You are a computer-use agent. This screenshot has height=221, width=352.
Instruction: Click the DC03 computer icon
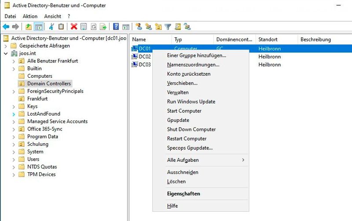(x=135, y=65)
